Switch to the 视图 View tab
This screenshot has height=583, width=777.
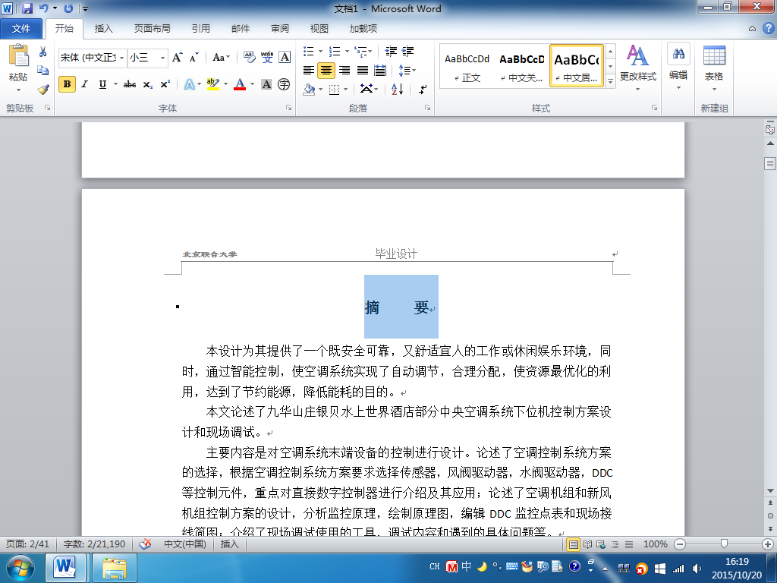point(319,29)
